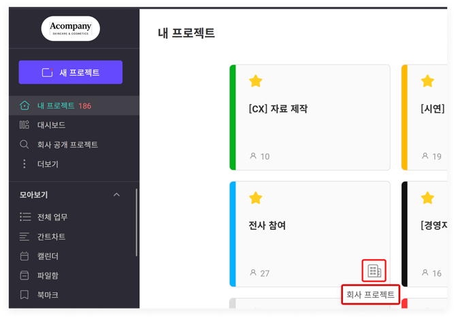Screen dimensions: 456x319
Task: Open the 대시보드 dashboard icon
Action: [25, 125]
